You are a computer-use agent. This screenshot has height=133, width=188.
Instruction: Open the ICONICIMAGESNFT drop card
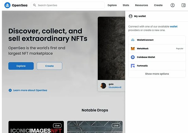click(36, 127)
